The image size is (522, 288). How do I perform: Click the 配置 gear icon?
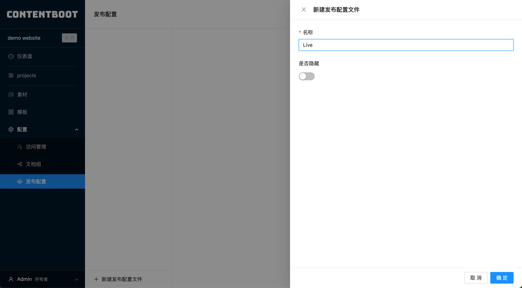pyautogui.click(x=11, y=129)
